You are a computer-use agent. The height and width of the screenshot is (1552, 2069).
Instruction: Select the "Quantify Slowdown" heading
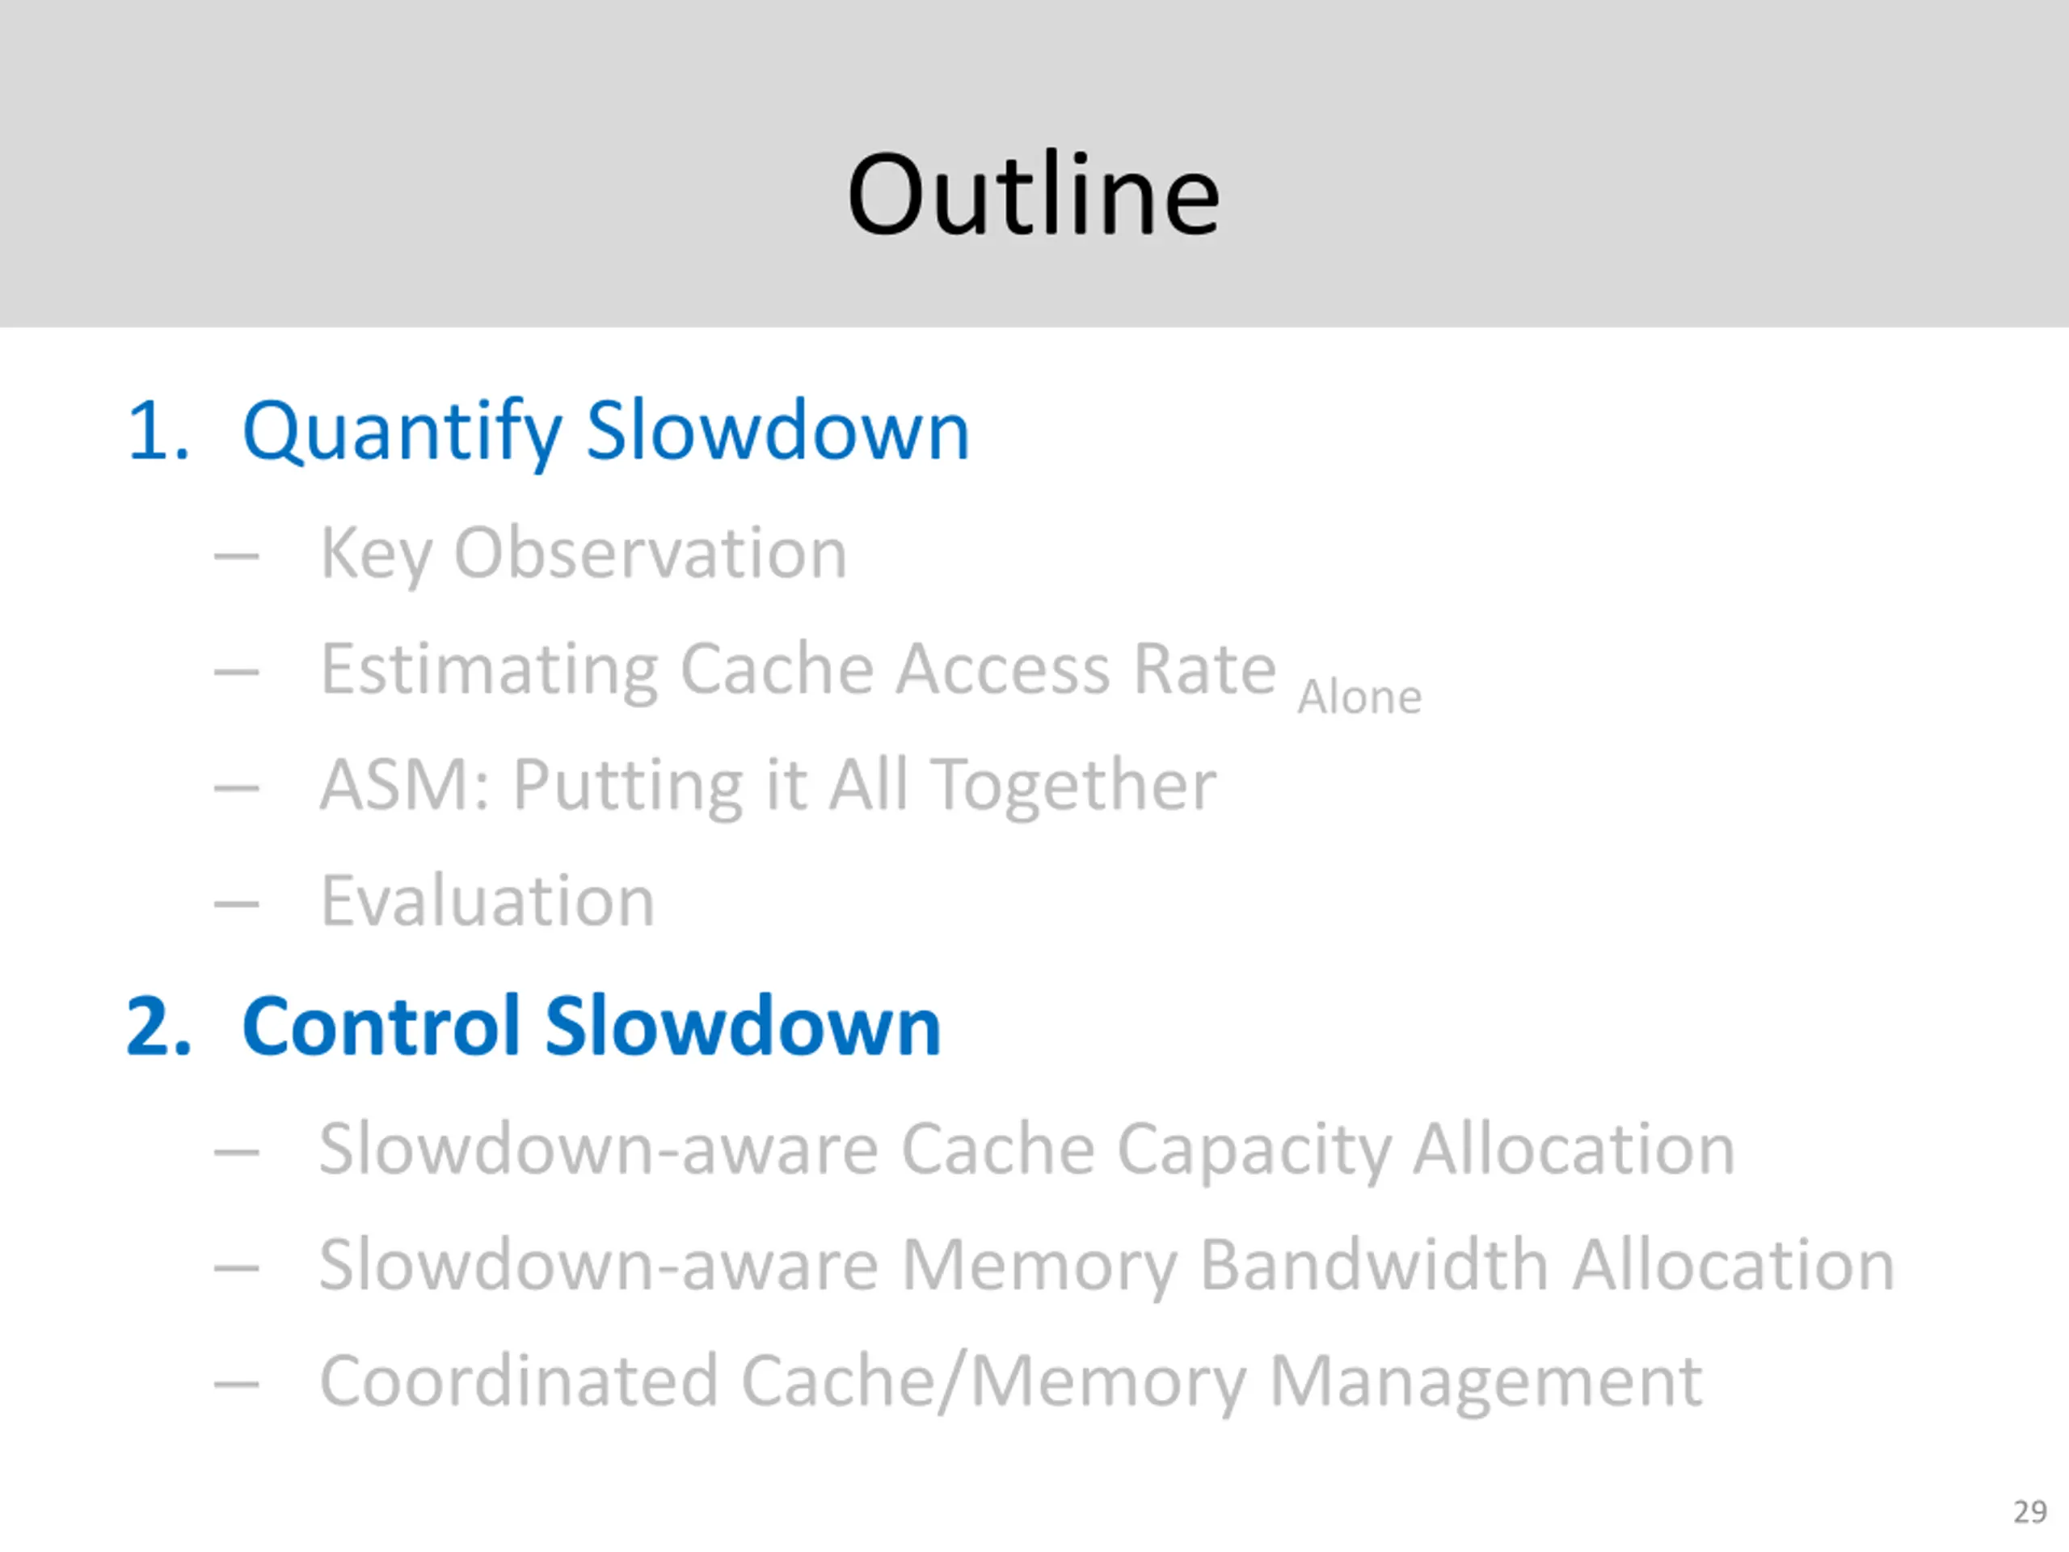605,432
